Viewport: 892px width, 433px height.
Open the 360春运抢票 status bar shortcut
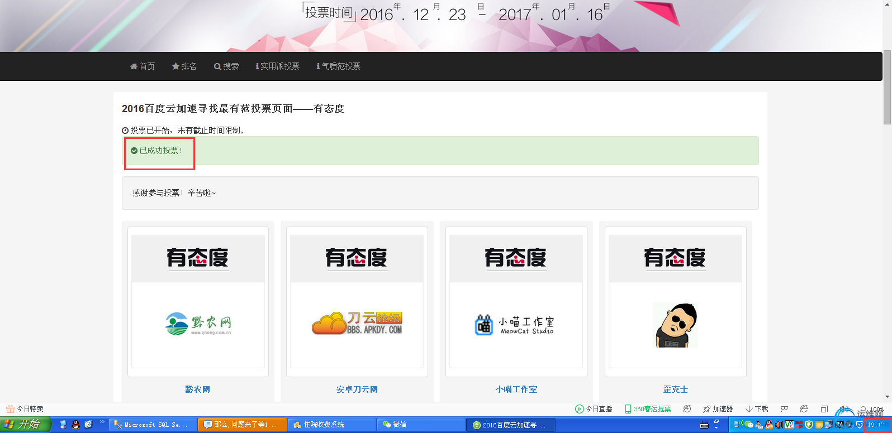point(647,409)
